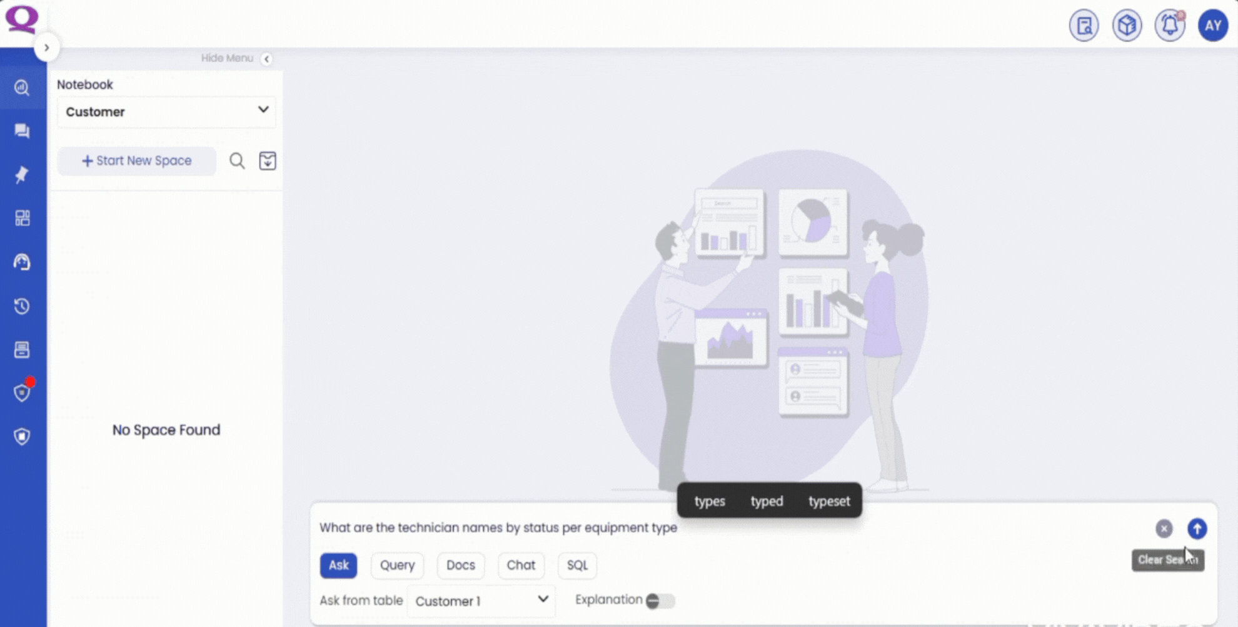Select the Query mode option
This screenshot has height=627, width=1238.
[x=397, y=565]
